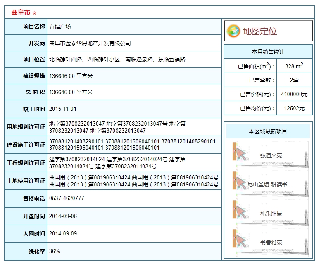Click the 项目名称 label cell
The width and height of the screenshot is (319, 264).
tap(26, 27)
